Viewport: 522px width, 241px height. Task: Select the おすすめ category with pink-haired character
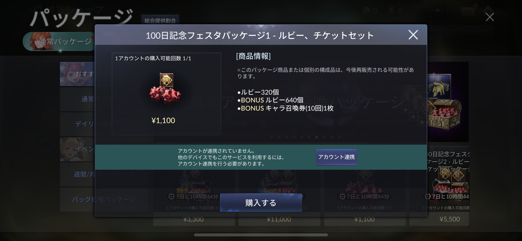[77, 74]
